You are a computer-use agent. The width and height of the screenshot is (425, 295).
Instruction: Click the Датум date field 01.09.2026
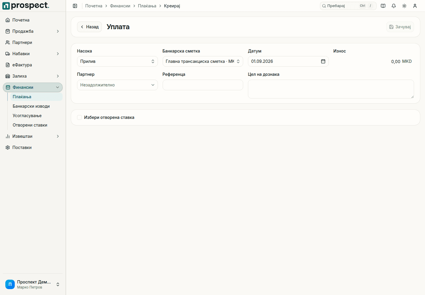(x=288, y=61)
